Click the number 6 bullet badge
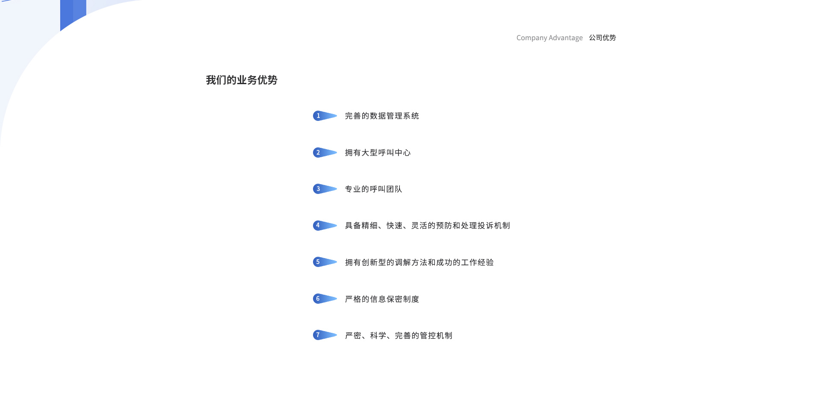Screen dimensions: 821x402 (318, 299)
